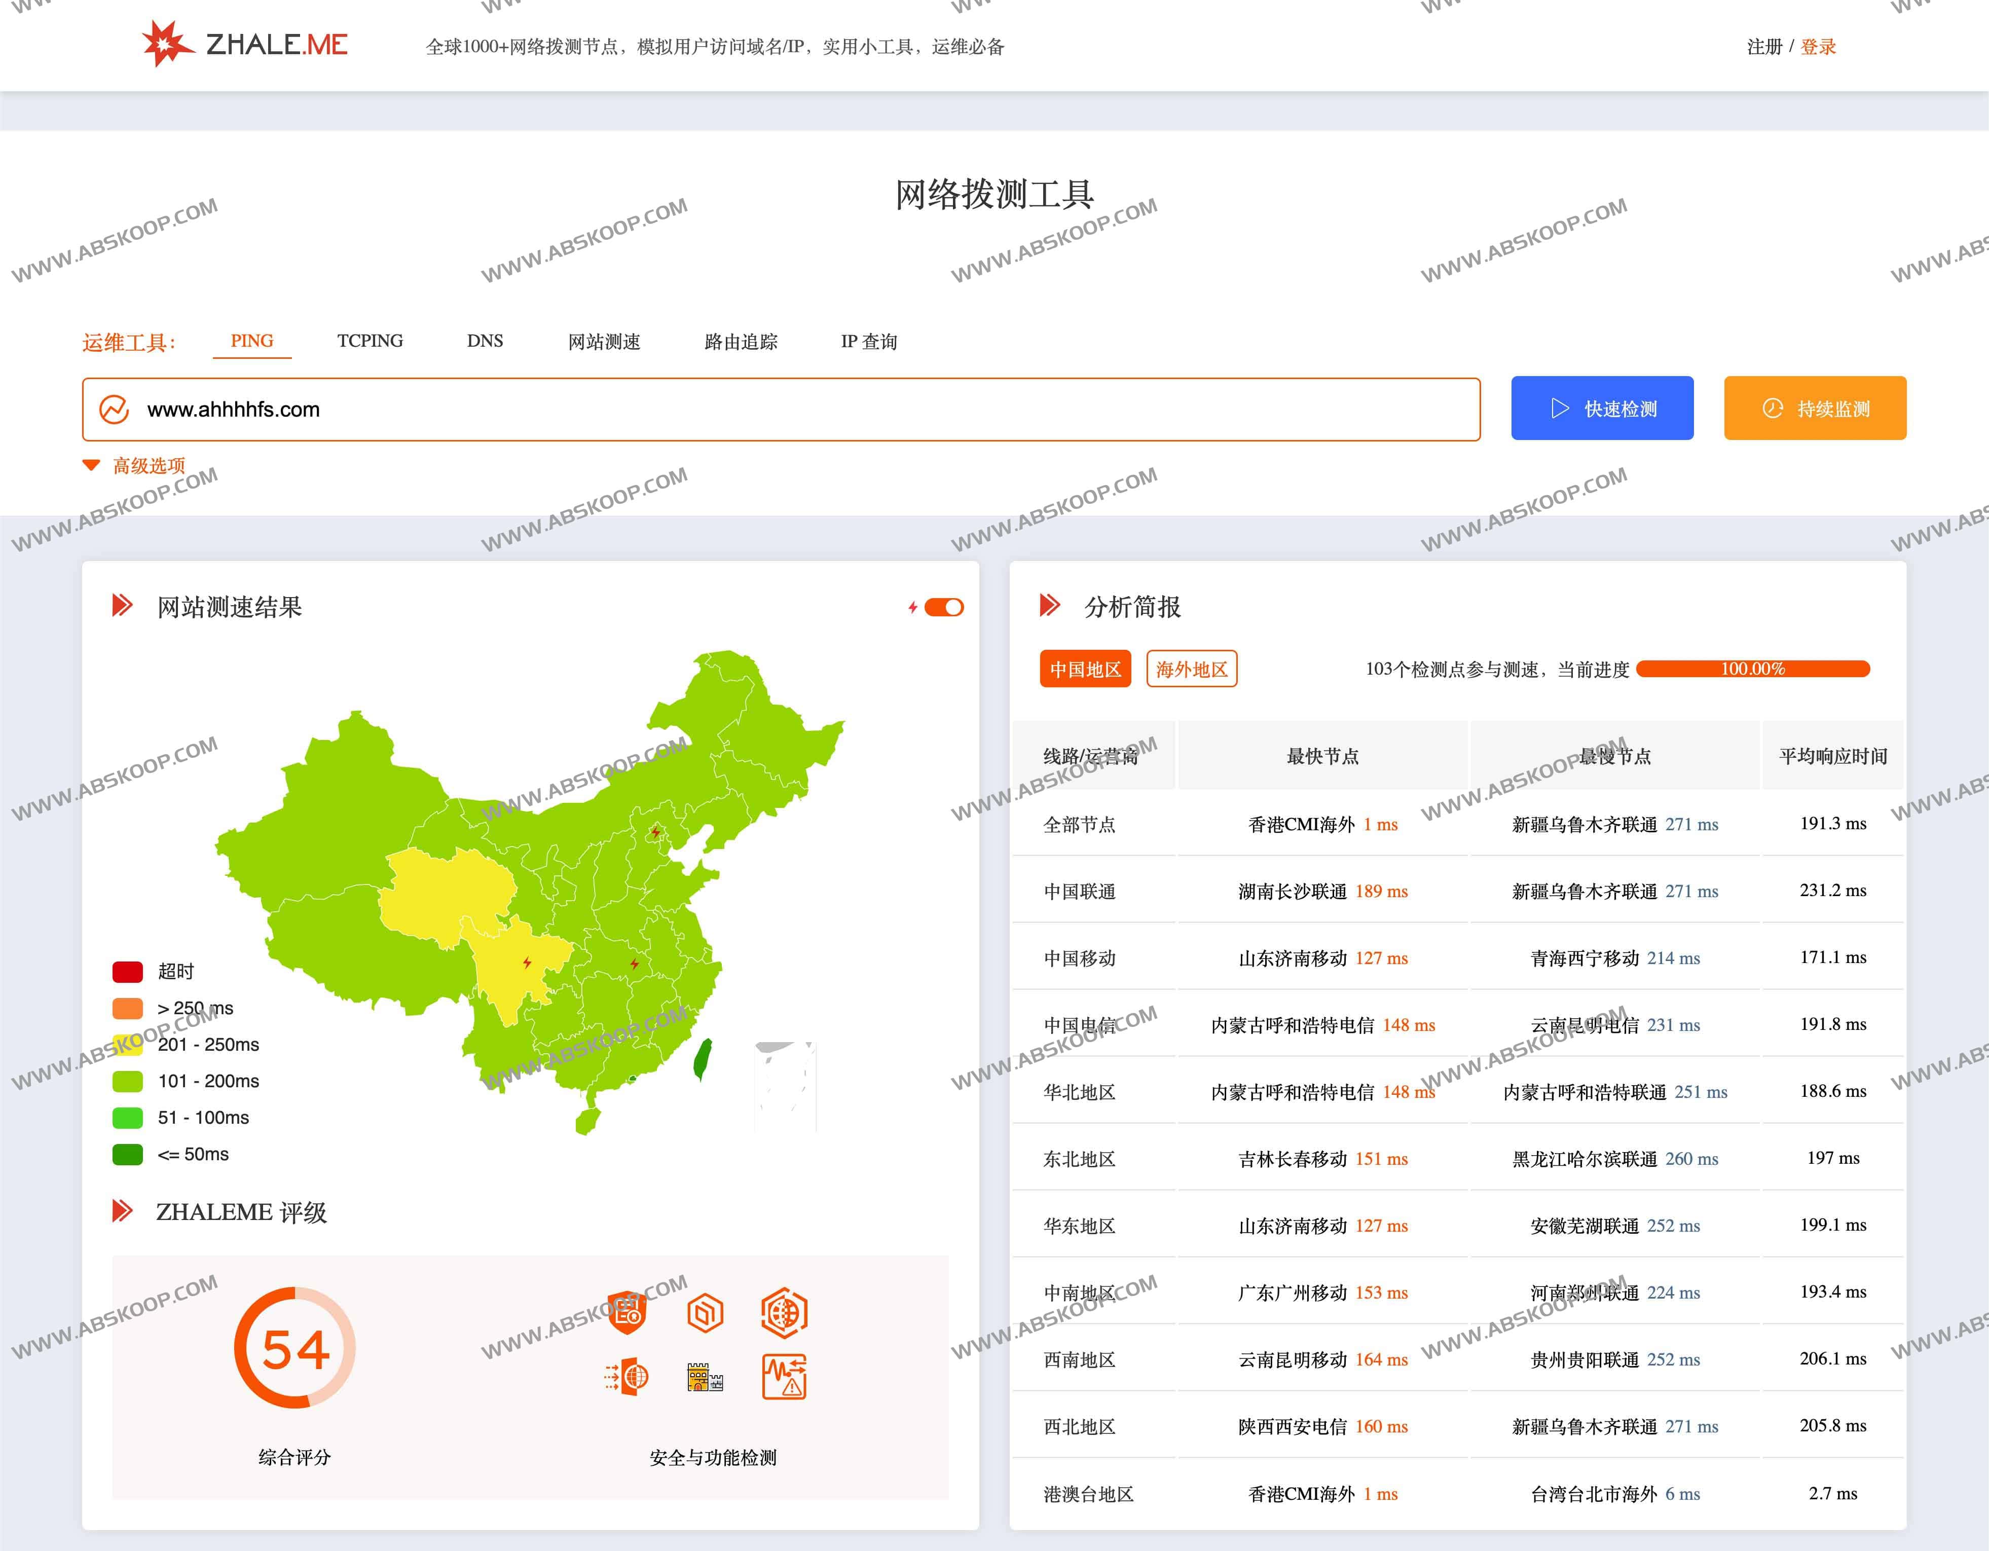Click the lightning bolt icon in results panel
The image size is (1989, 1551).
pos(913,607)
